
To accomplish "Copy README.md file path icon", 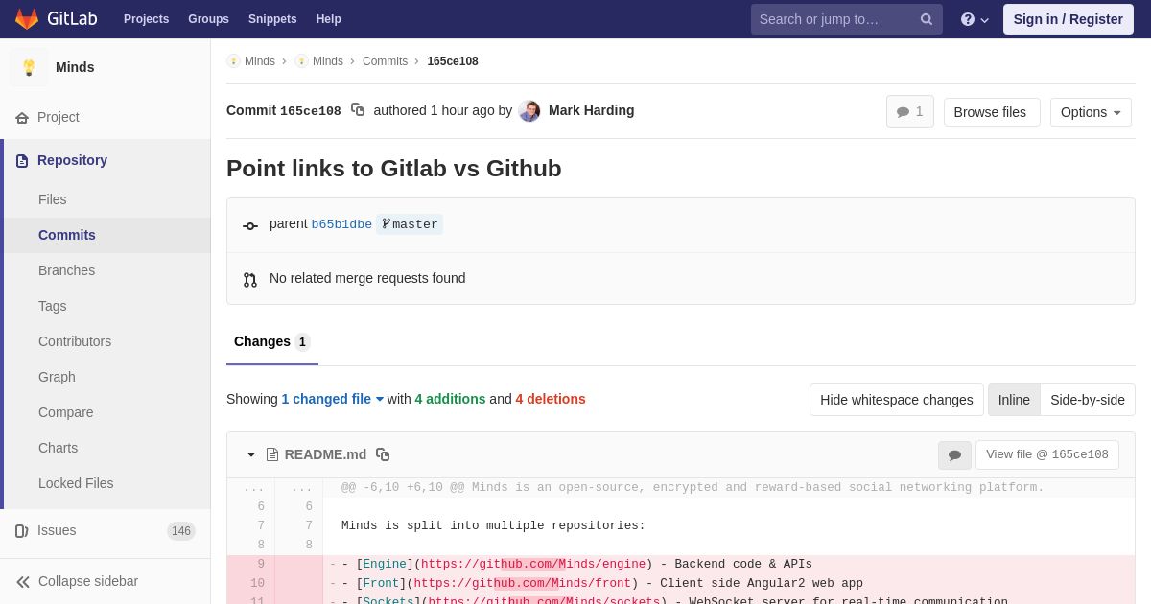I will tap(383, 454).
